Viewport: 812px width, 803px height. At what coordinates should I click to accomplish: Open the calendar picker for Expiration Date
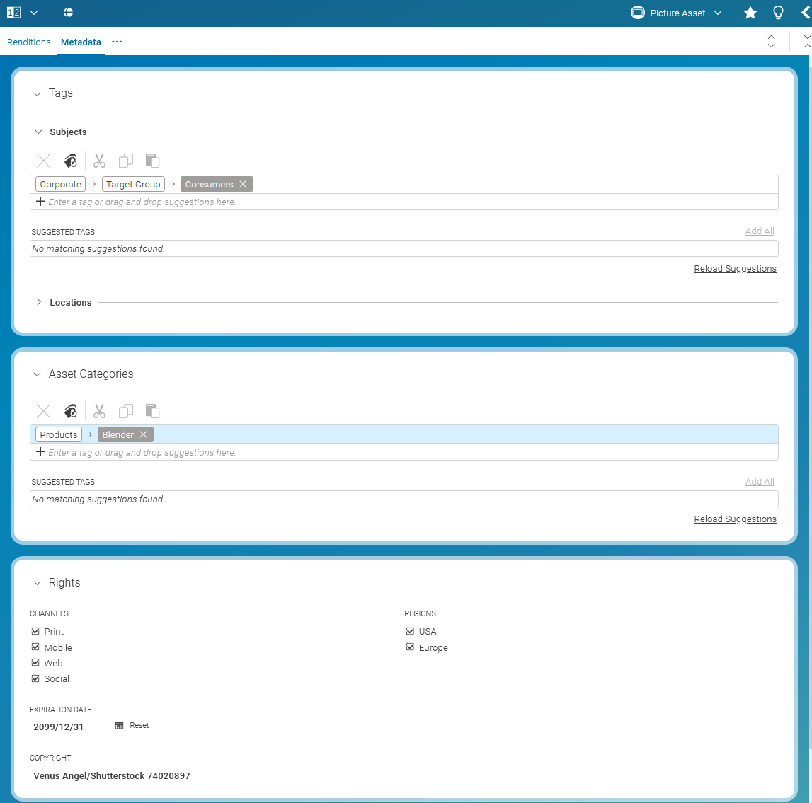pyautogui.click(x=118, y=726)
